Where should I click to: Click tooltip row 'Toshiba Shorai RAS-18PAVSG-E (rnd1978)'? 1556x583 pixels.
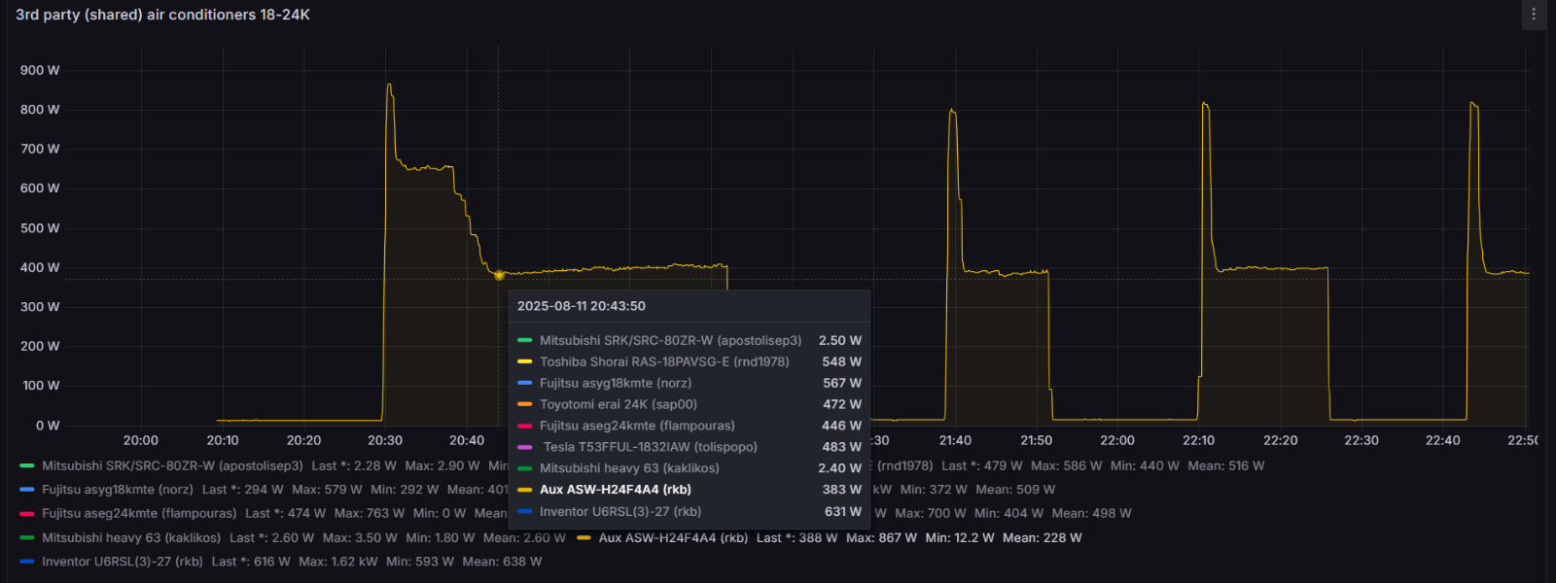690,361
